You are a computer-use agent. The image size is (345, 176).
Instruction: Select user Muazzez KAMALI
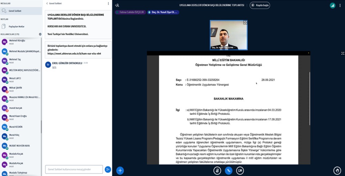click(21, 98)
